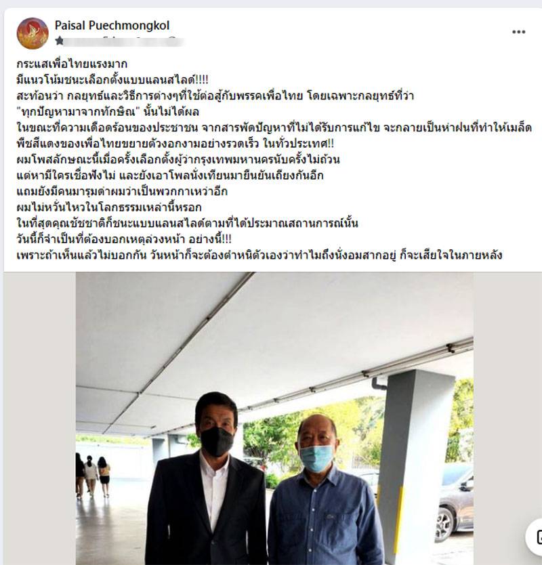Viewport: 542px width, 565px height.
Task: Open the attached photo of two masked men
Action: pyautogui.click(x=274, y=419)
